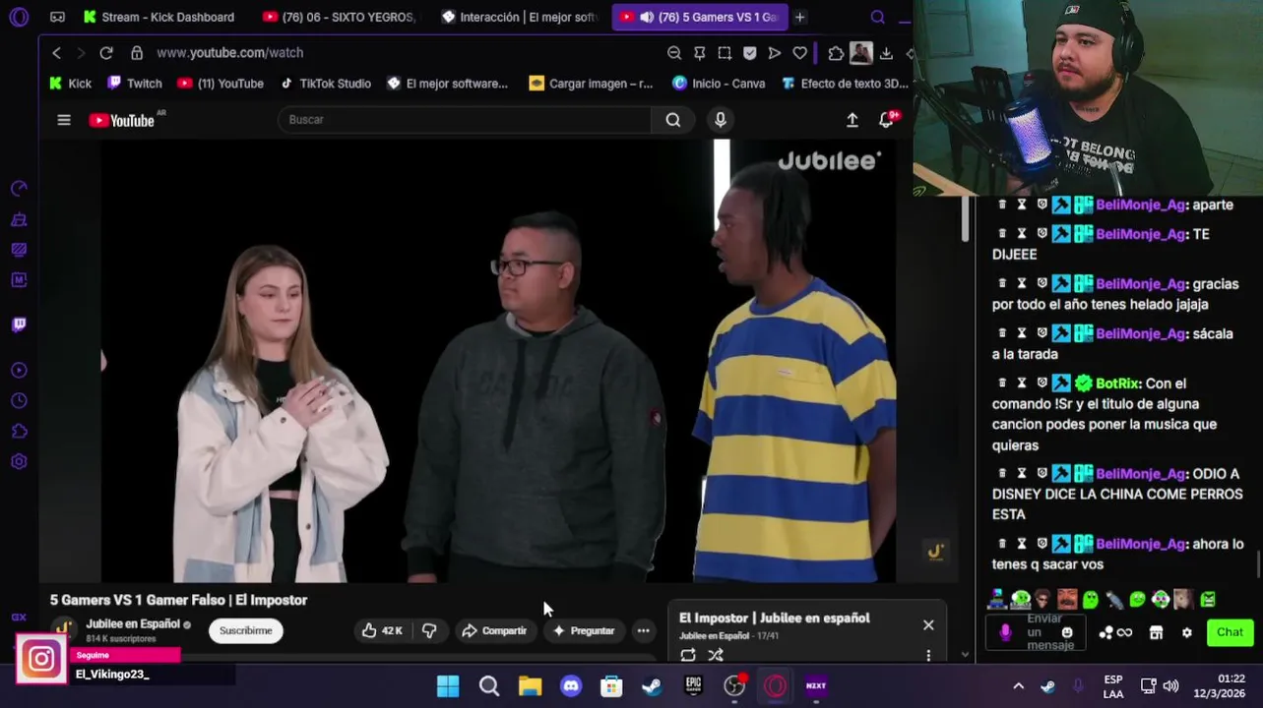Screen dimensions: 1263x708
Task: Open the downloads panel
Action: coord(886,52)
